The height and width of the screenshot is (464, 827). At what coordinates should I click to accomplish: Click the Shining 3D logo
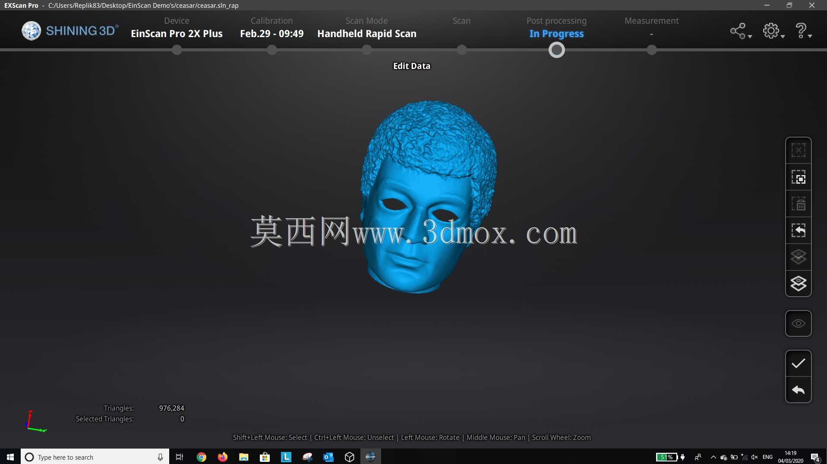(70, 31)
